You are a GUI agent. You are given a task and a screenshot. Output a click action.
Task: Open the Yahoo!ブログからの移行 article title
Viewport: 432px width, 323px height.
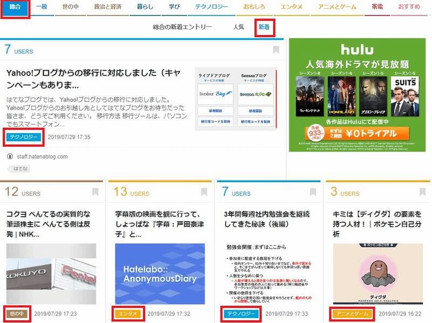[x=93, y=79]
